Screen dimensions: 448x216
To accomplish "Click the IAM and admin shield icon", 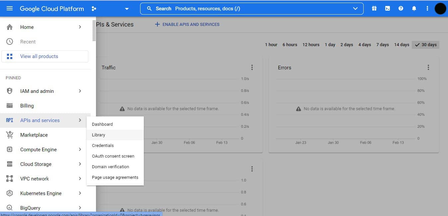I will (x=10, y=91).
